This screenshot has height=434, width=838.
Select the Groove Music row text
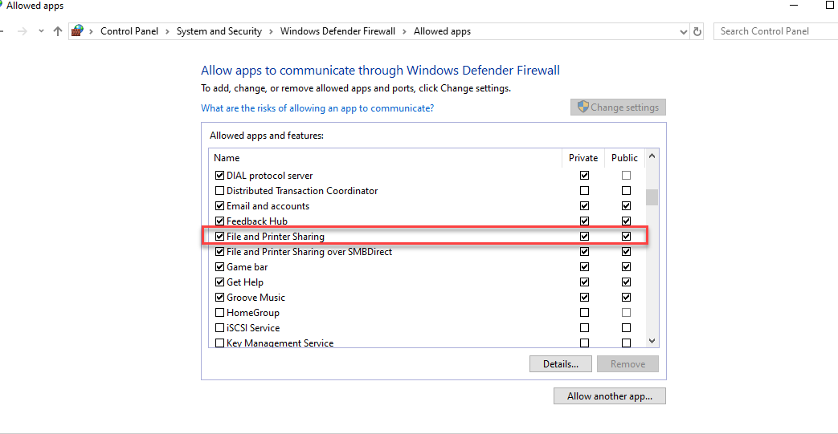tap(255, 298)
